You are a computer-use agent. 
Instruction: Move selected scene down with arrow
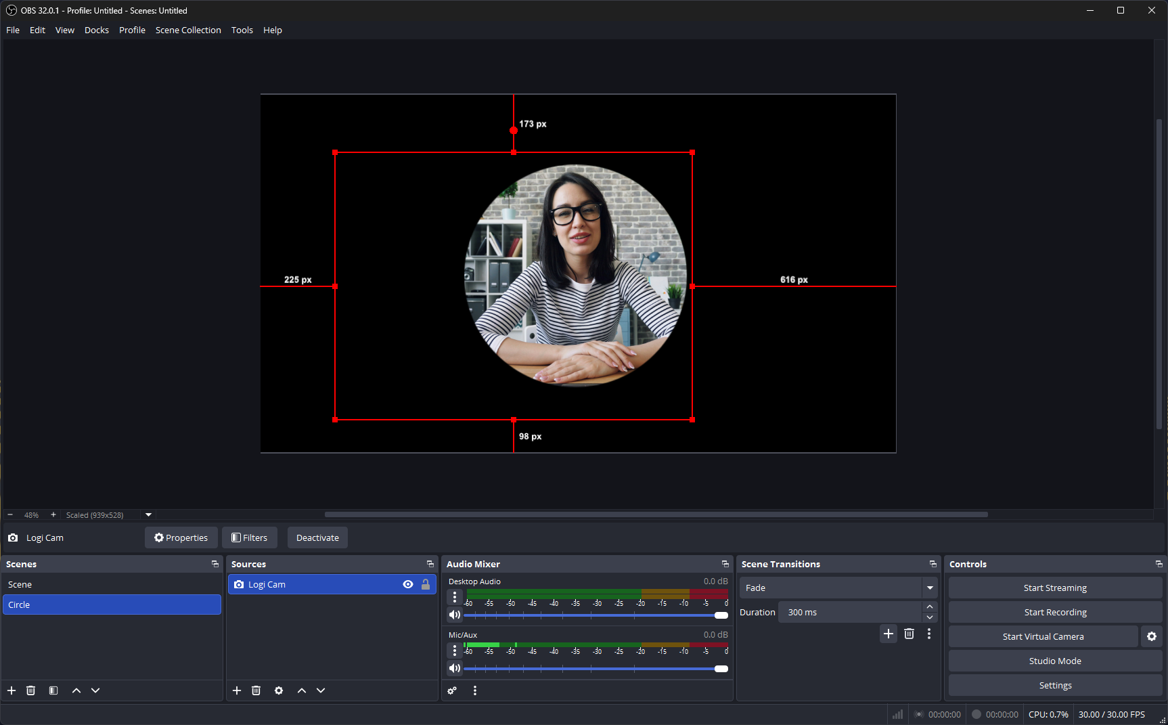click(x=95, y=690)
